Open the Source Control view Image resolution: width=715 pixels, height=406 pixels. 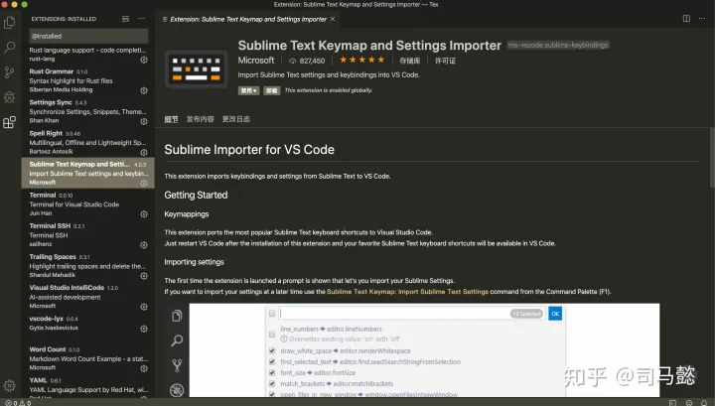tap(9, 72)
